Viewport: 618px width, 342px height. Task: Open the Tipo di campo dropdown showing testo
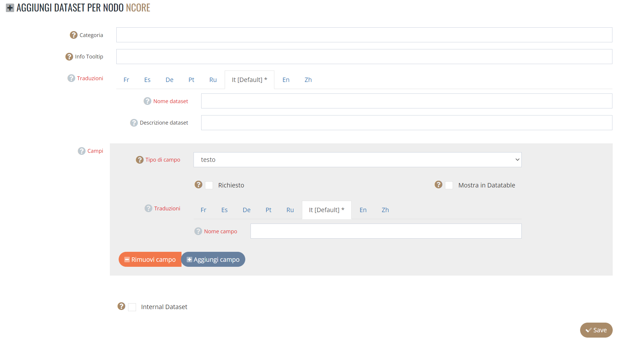tap(357, 160)
